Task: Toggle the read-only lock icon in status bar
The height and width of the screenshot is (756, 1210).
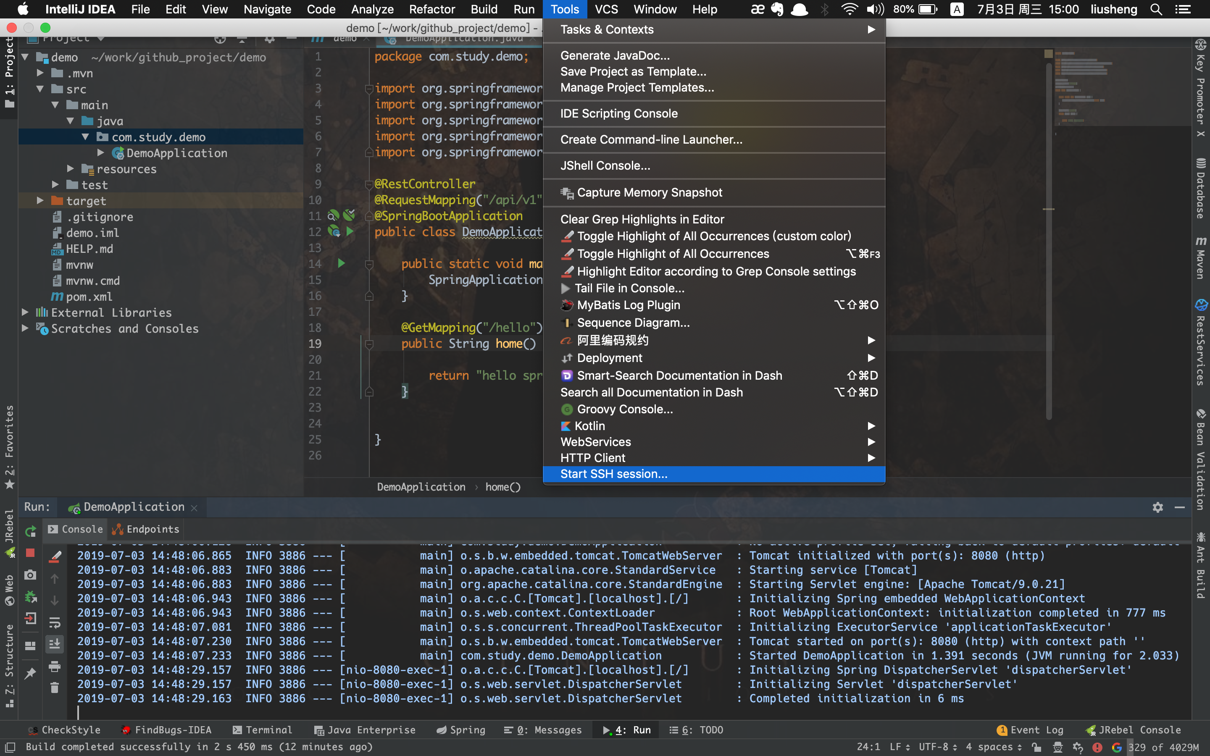Action: (1036, 747)
